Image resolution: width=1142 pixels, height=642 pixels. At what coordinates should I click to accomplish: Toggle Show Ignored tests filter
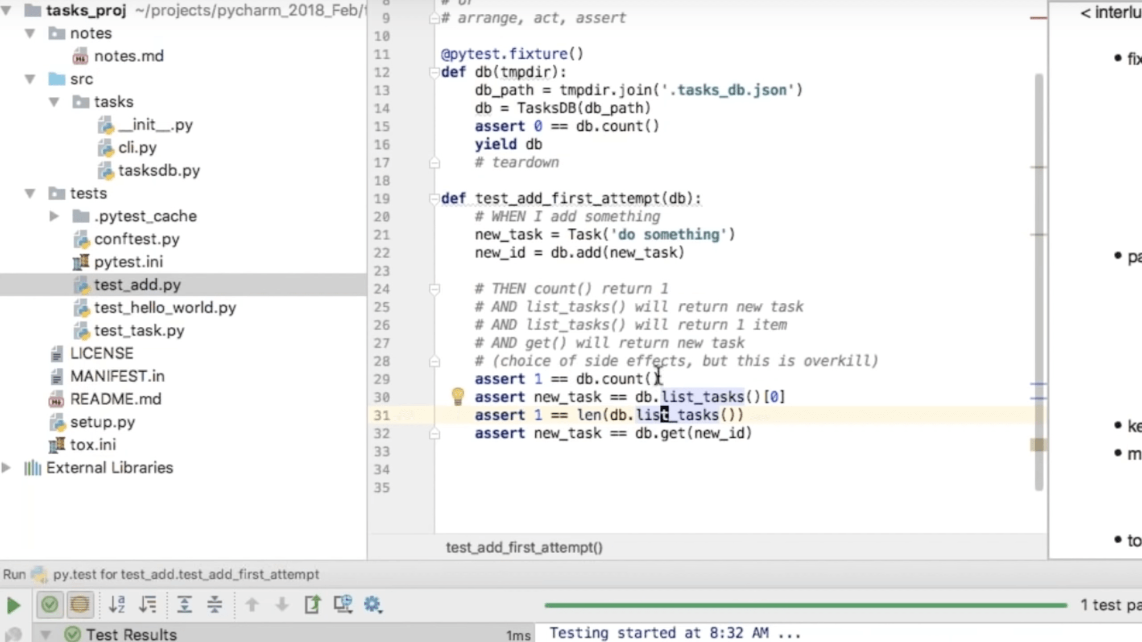click(80, 605)
